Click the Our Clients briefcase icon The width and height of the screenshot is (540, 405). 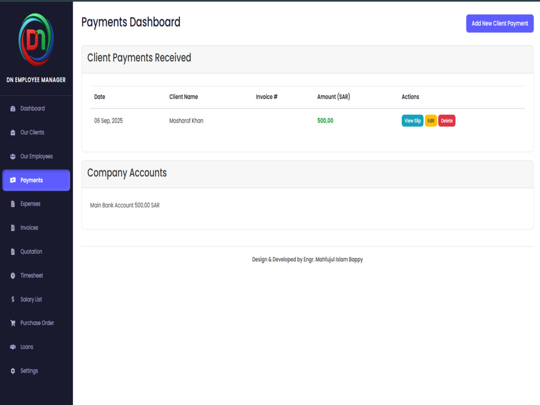pos(13,132)
